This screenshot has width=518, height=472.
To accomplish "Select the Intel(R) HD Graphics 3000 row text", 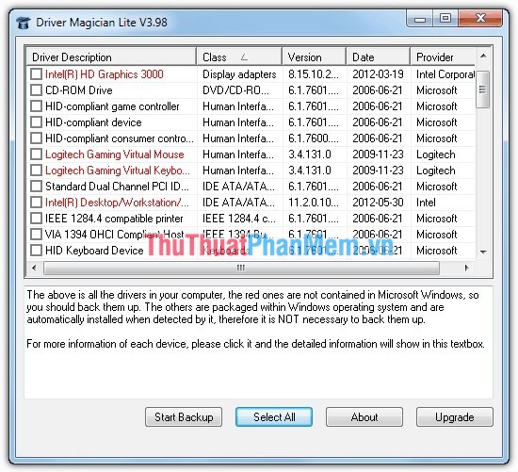I will [x=105, y=74].
